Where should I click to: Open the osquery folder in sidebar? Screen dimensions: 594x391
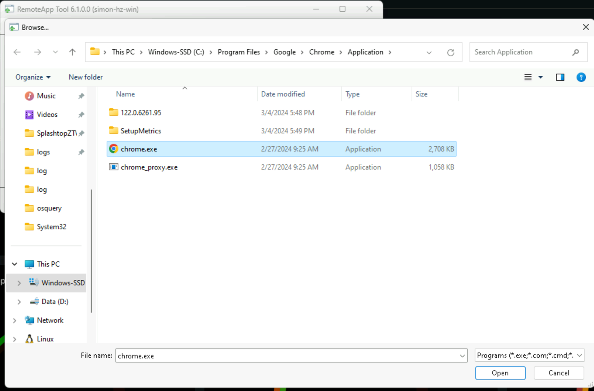tap(49, 208)
